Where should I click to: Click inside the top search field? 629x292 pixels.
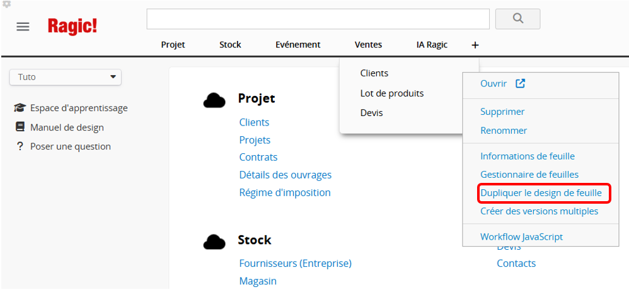pos(318,19)
